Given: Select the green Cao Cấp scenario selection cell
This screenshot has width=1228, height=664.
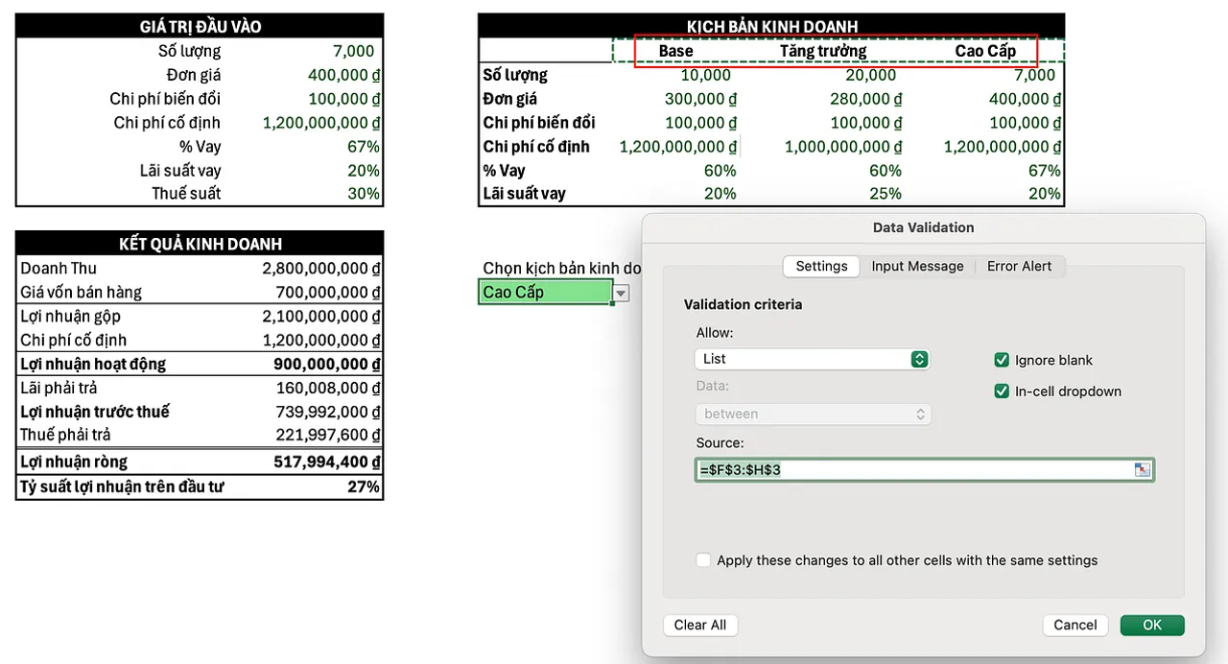Looking at the screenshot, I should point(545,293).
